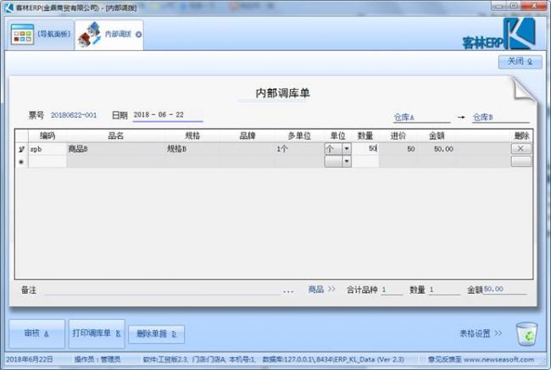Click the 日期 date field

(168, 115)
